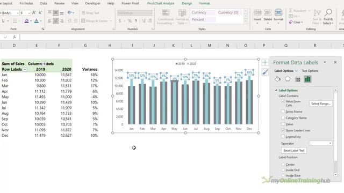This screenshot has width=344, height=193.
Task: Click the Font Color icon
Action: (x=37, y=21)
